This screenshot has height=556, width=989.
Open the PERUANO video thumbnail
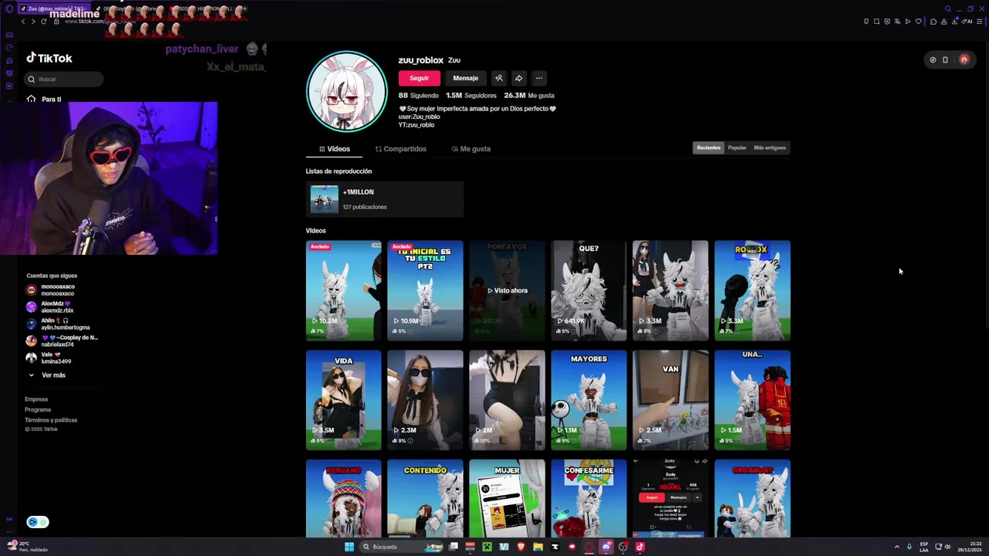344,498
